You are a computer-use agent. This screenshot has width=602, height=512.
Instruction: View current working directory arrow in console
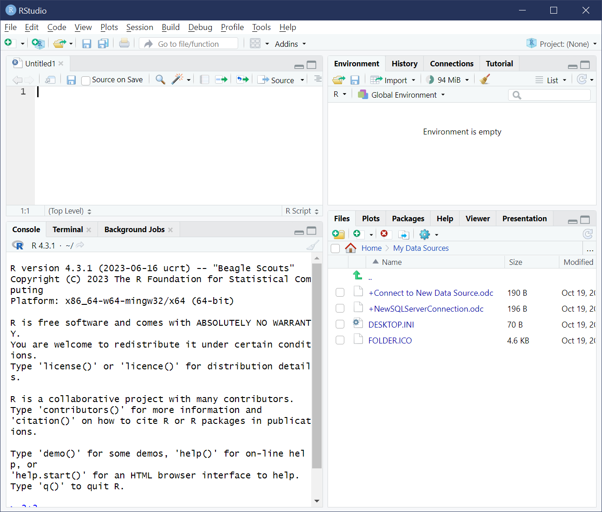[x=80, y=245]
